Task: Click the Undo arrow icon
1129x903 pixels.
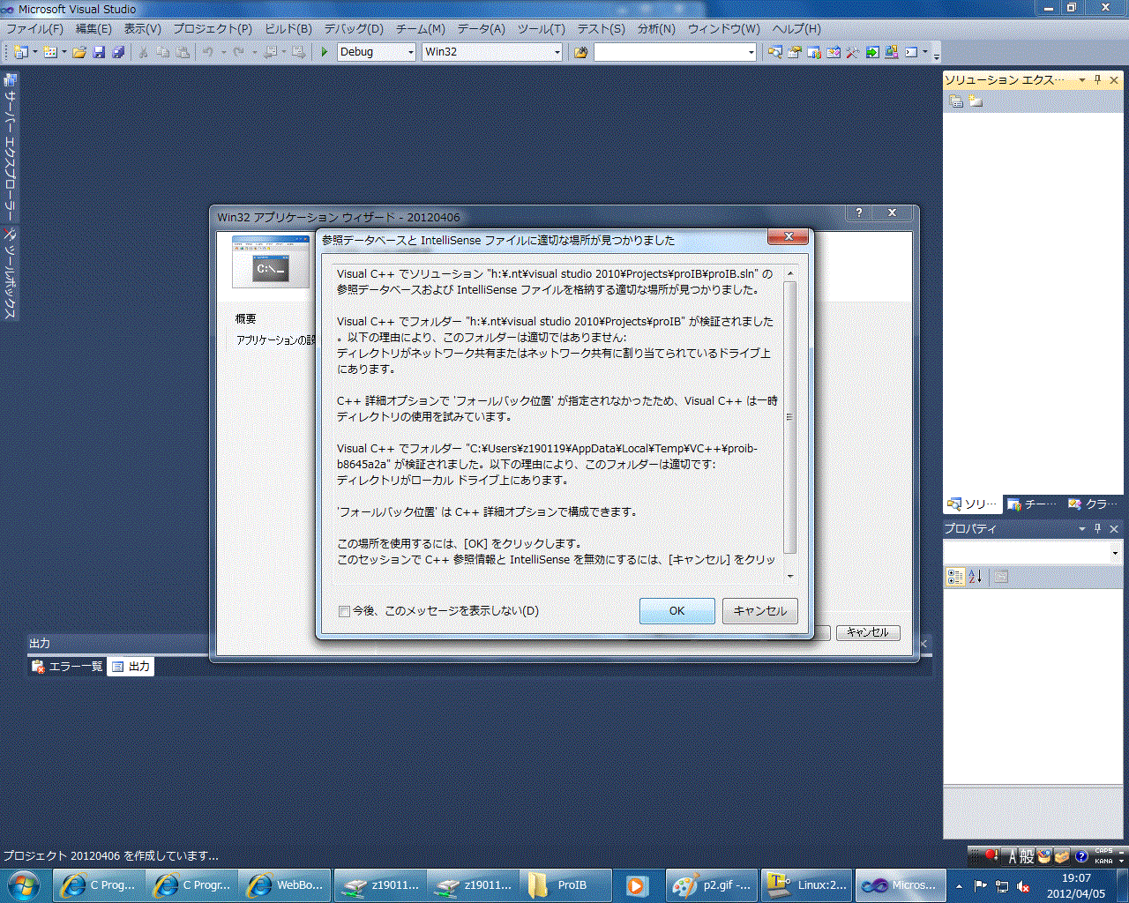Action: (208, 52)
